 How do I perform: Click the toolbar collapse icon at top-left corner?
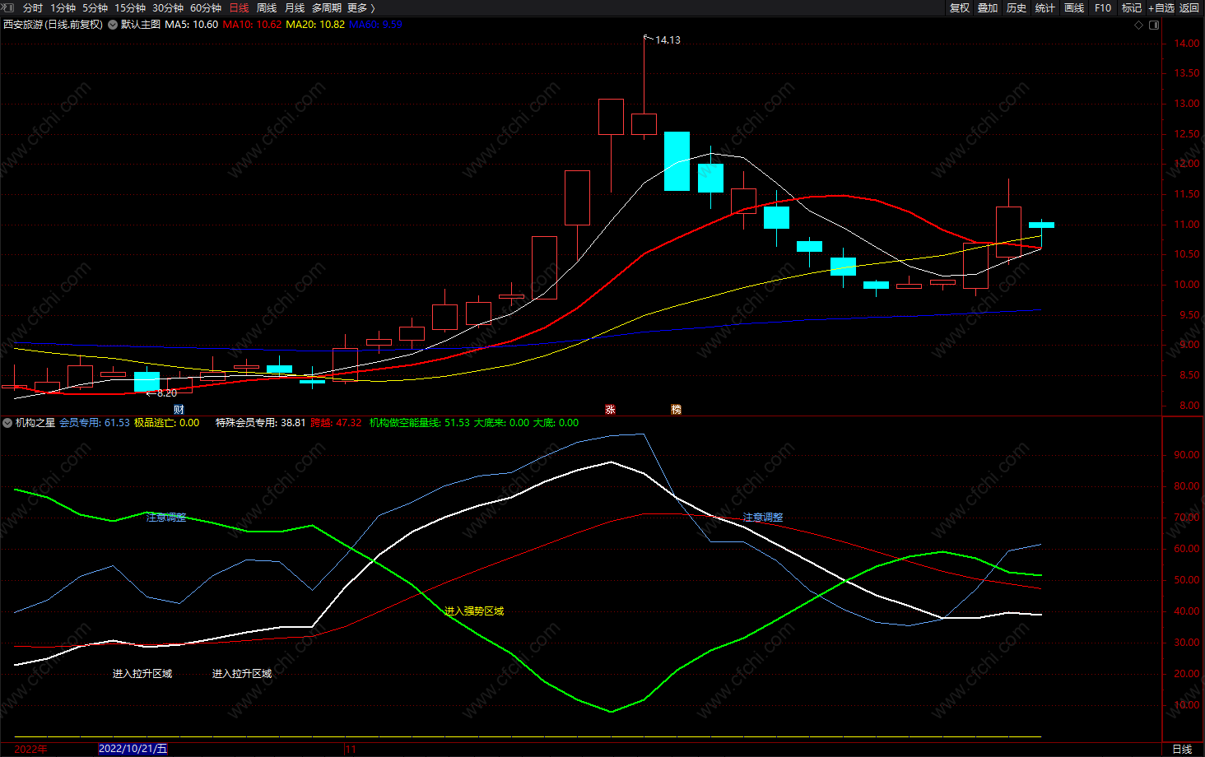[7, 7]
